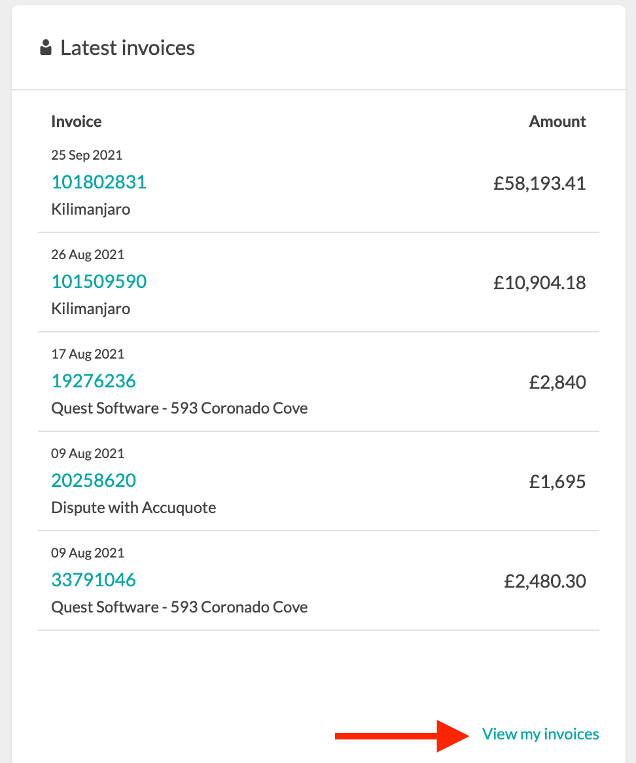Open invoice 101802831
The height and width of the screenshot is (763, 636).
click(99, 182)
